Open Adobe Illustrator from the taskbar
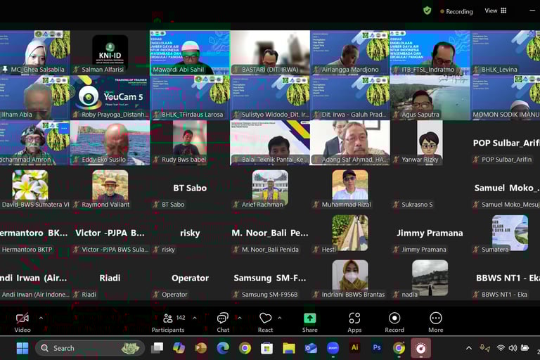This screenshot has width=540, height=360. [354, 348]
